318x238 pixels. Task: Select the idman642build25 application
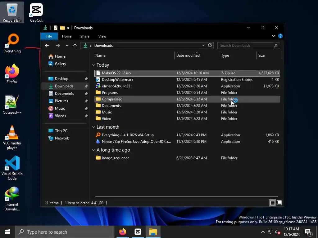click(187, 86)
